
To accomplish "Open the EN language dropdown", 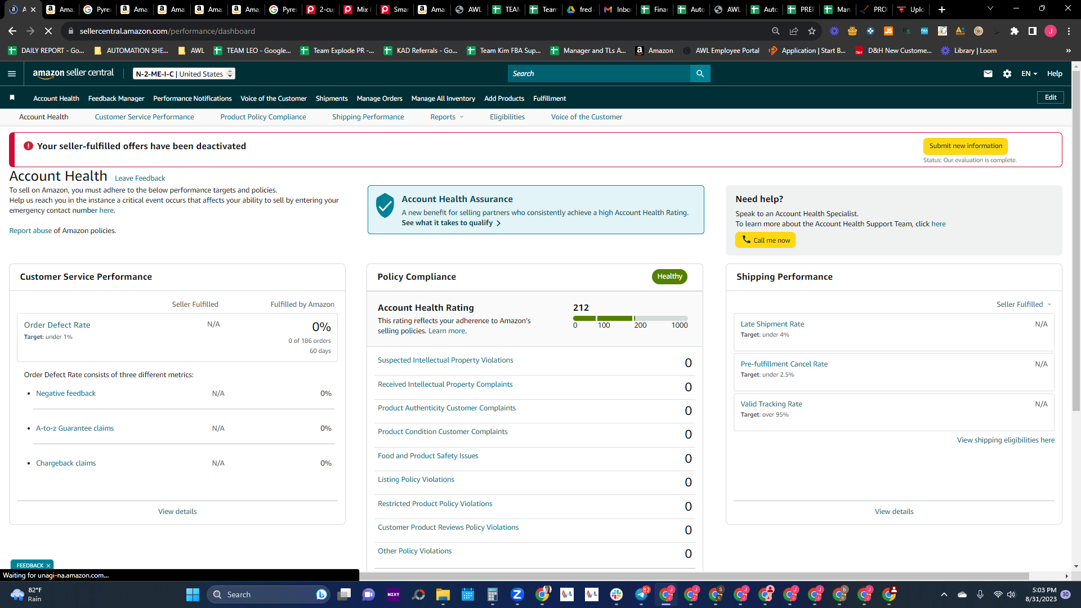I will tap(1029, 74).
